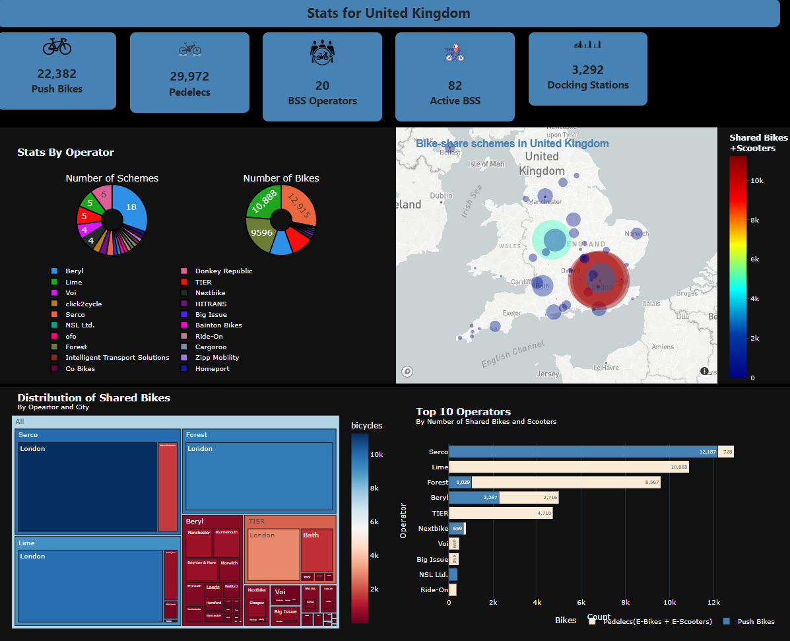This screenshot has width=790, height=641.
Task: Click the Manchester bubble on the map
Action: [x=545, y=197]
